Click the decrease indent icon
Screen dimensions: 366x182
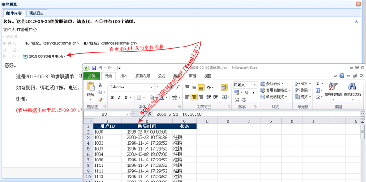pos(209,97)
